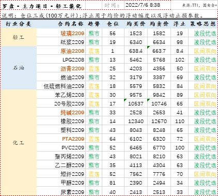Select the 纯碱2209 contract cell

tap(61, 112)
